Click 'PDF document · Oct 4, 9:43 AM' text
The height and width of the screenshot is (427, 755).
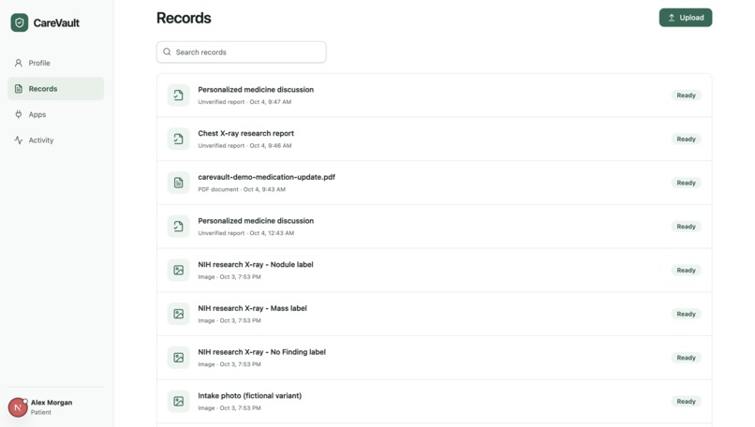(242, 189)
